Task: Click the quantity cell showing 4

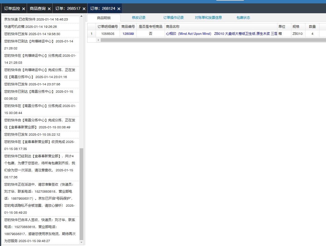Action: point(312,34)
